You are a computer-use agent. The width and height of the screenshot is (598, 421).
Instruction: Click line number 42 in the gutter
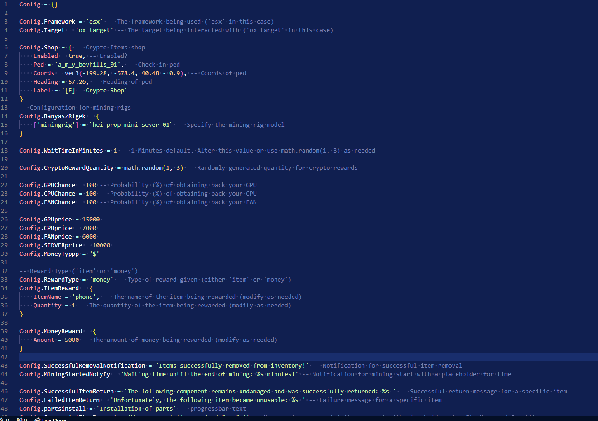click(x=4, y=357)
